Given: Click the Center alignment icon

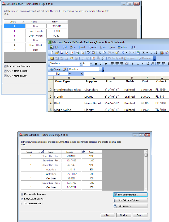Looking at the screenshot, I should [117, 64].
